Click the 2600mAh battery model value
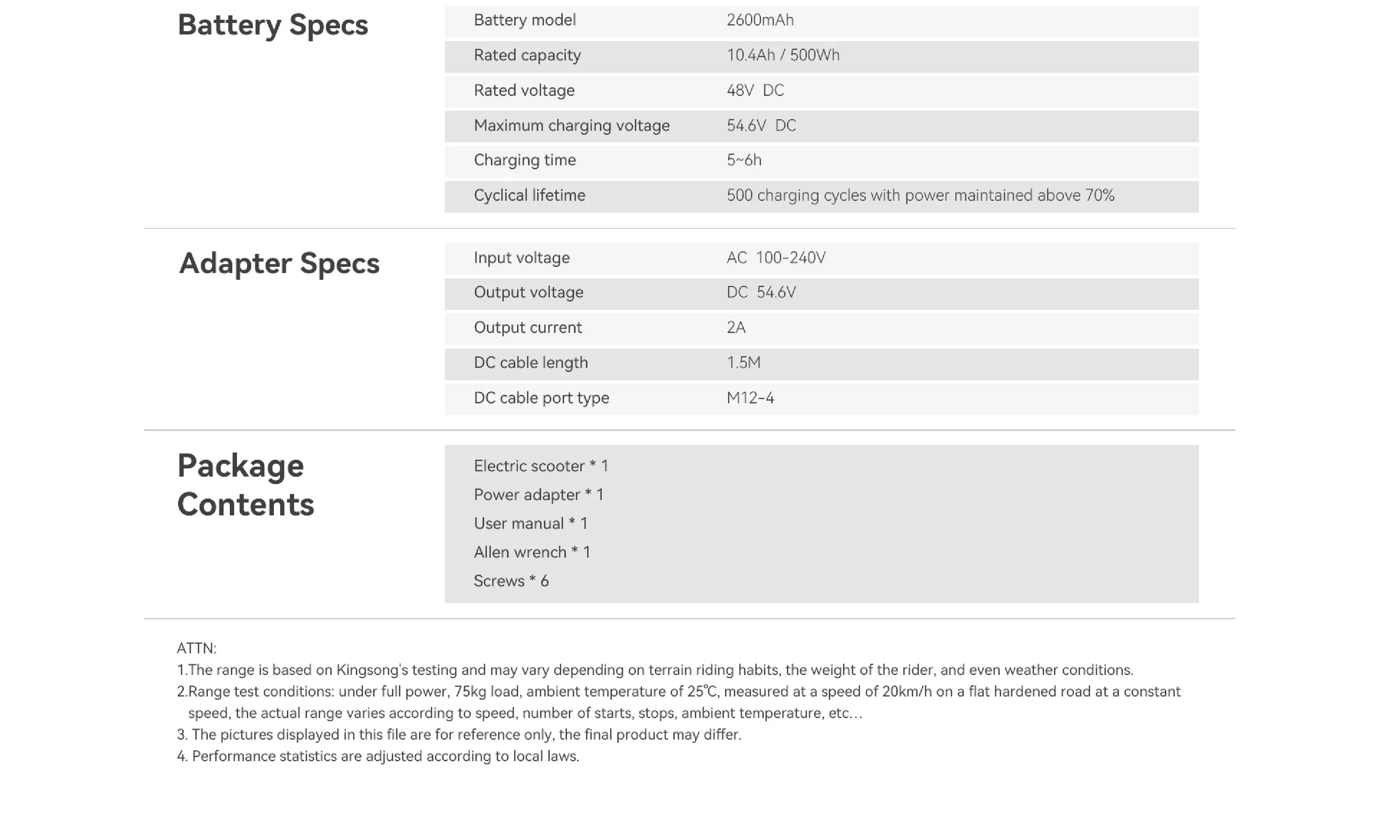1379x821 pixels. tap(760, 20)
